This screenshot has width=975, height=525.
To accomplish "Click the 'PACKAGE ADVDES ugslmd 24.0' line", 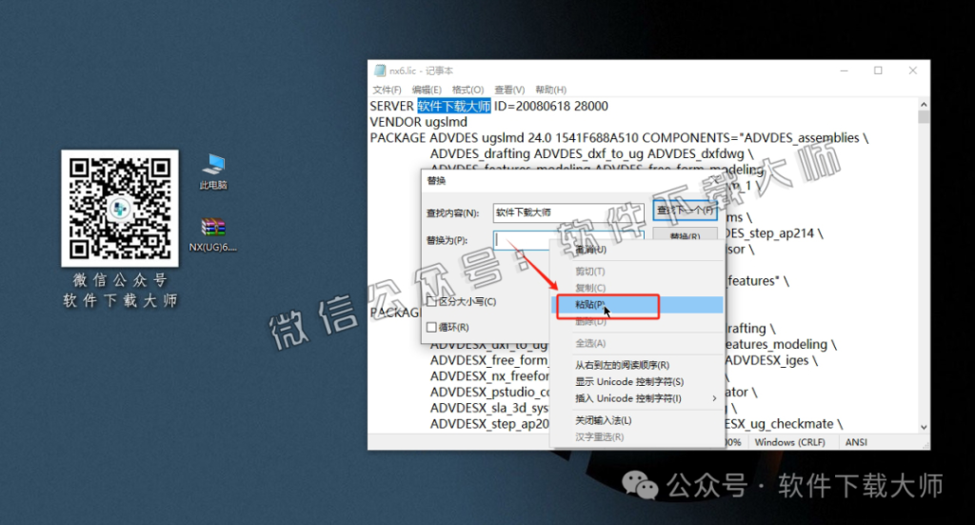I will 619,138.
